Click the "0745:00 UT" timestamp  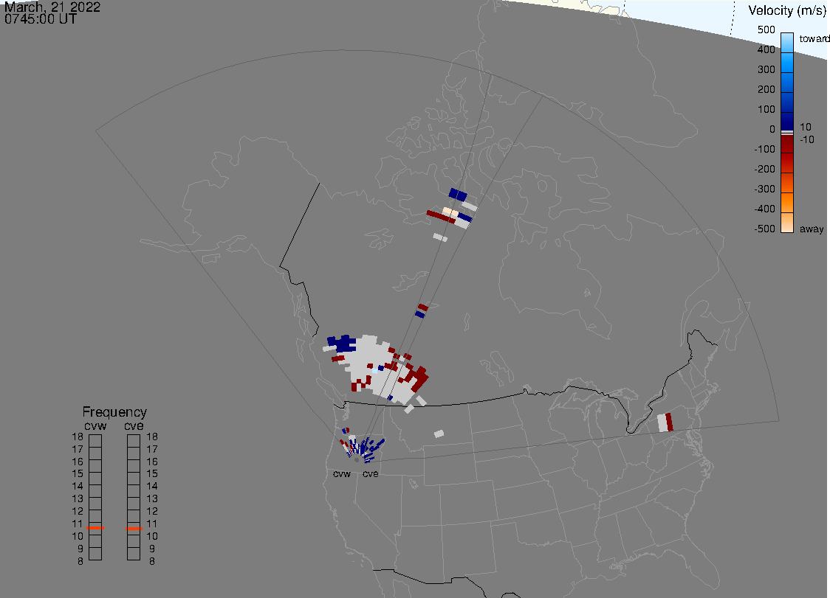(x=41, y=19)
